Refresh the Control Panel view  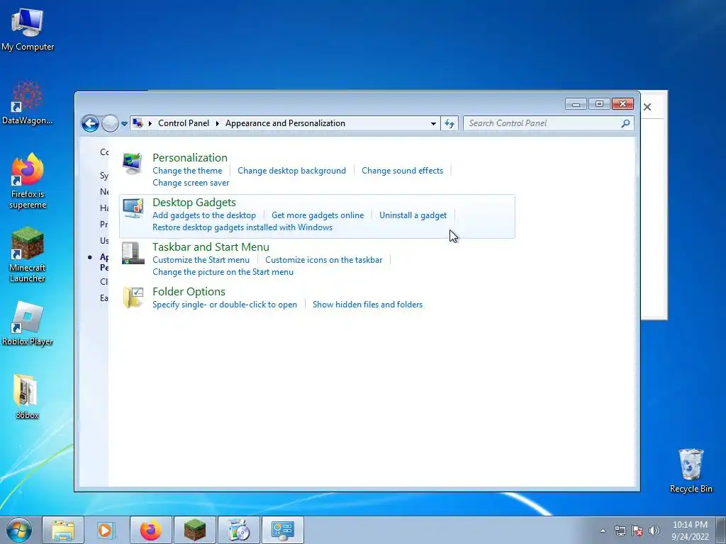(449, 123)
